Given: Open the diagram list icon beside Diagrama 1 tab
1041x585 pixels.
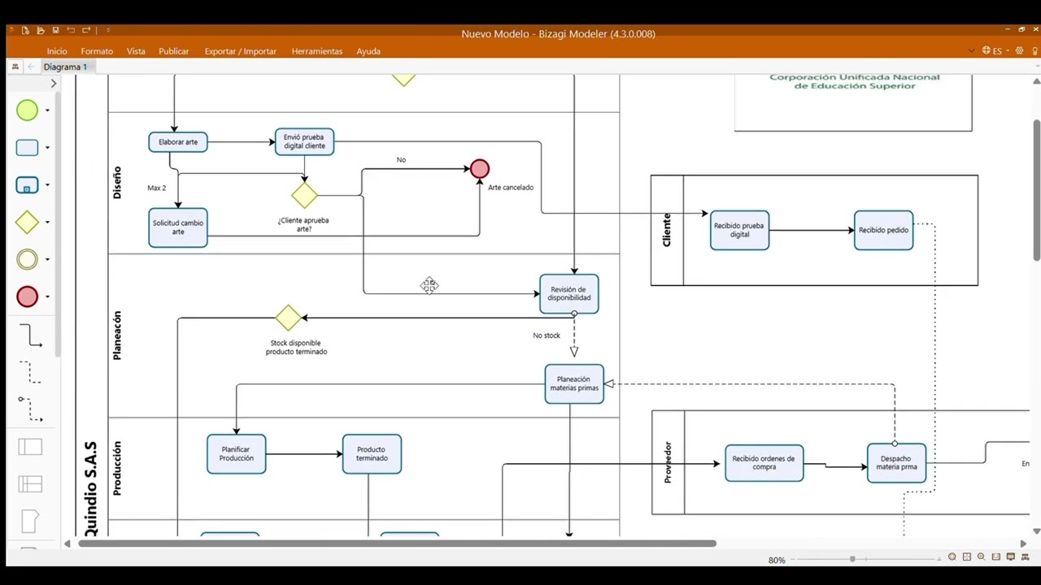Looking at the screenshot, I should [15, 67].
